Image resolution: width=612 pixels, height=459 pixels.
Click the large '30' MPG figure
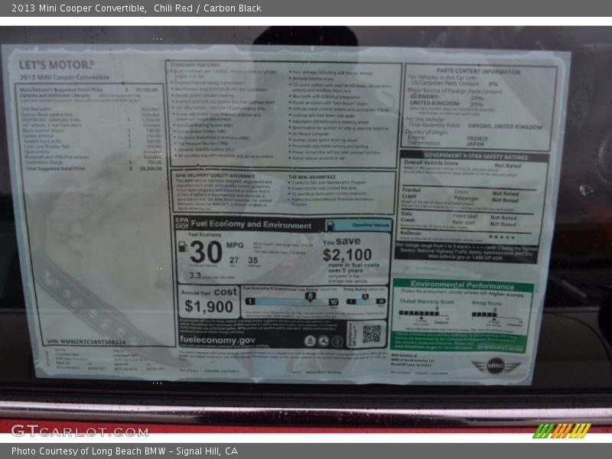[206, 252]
